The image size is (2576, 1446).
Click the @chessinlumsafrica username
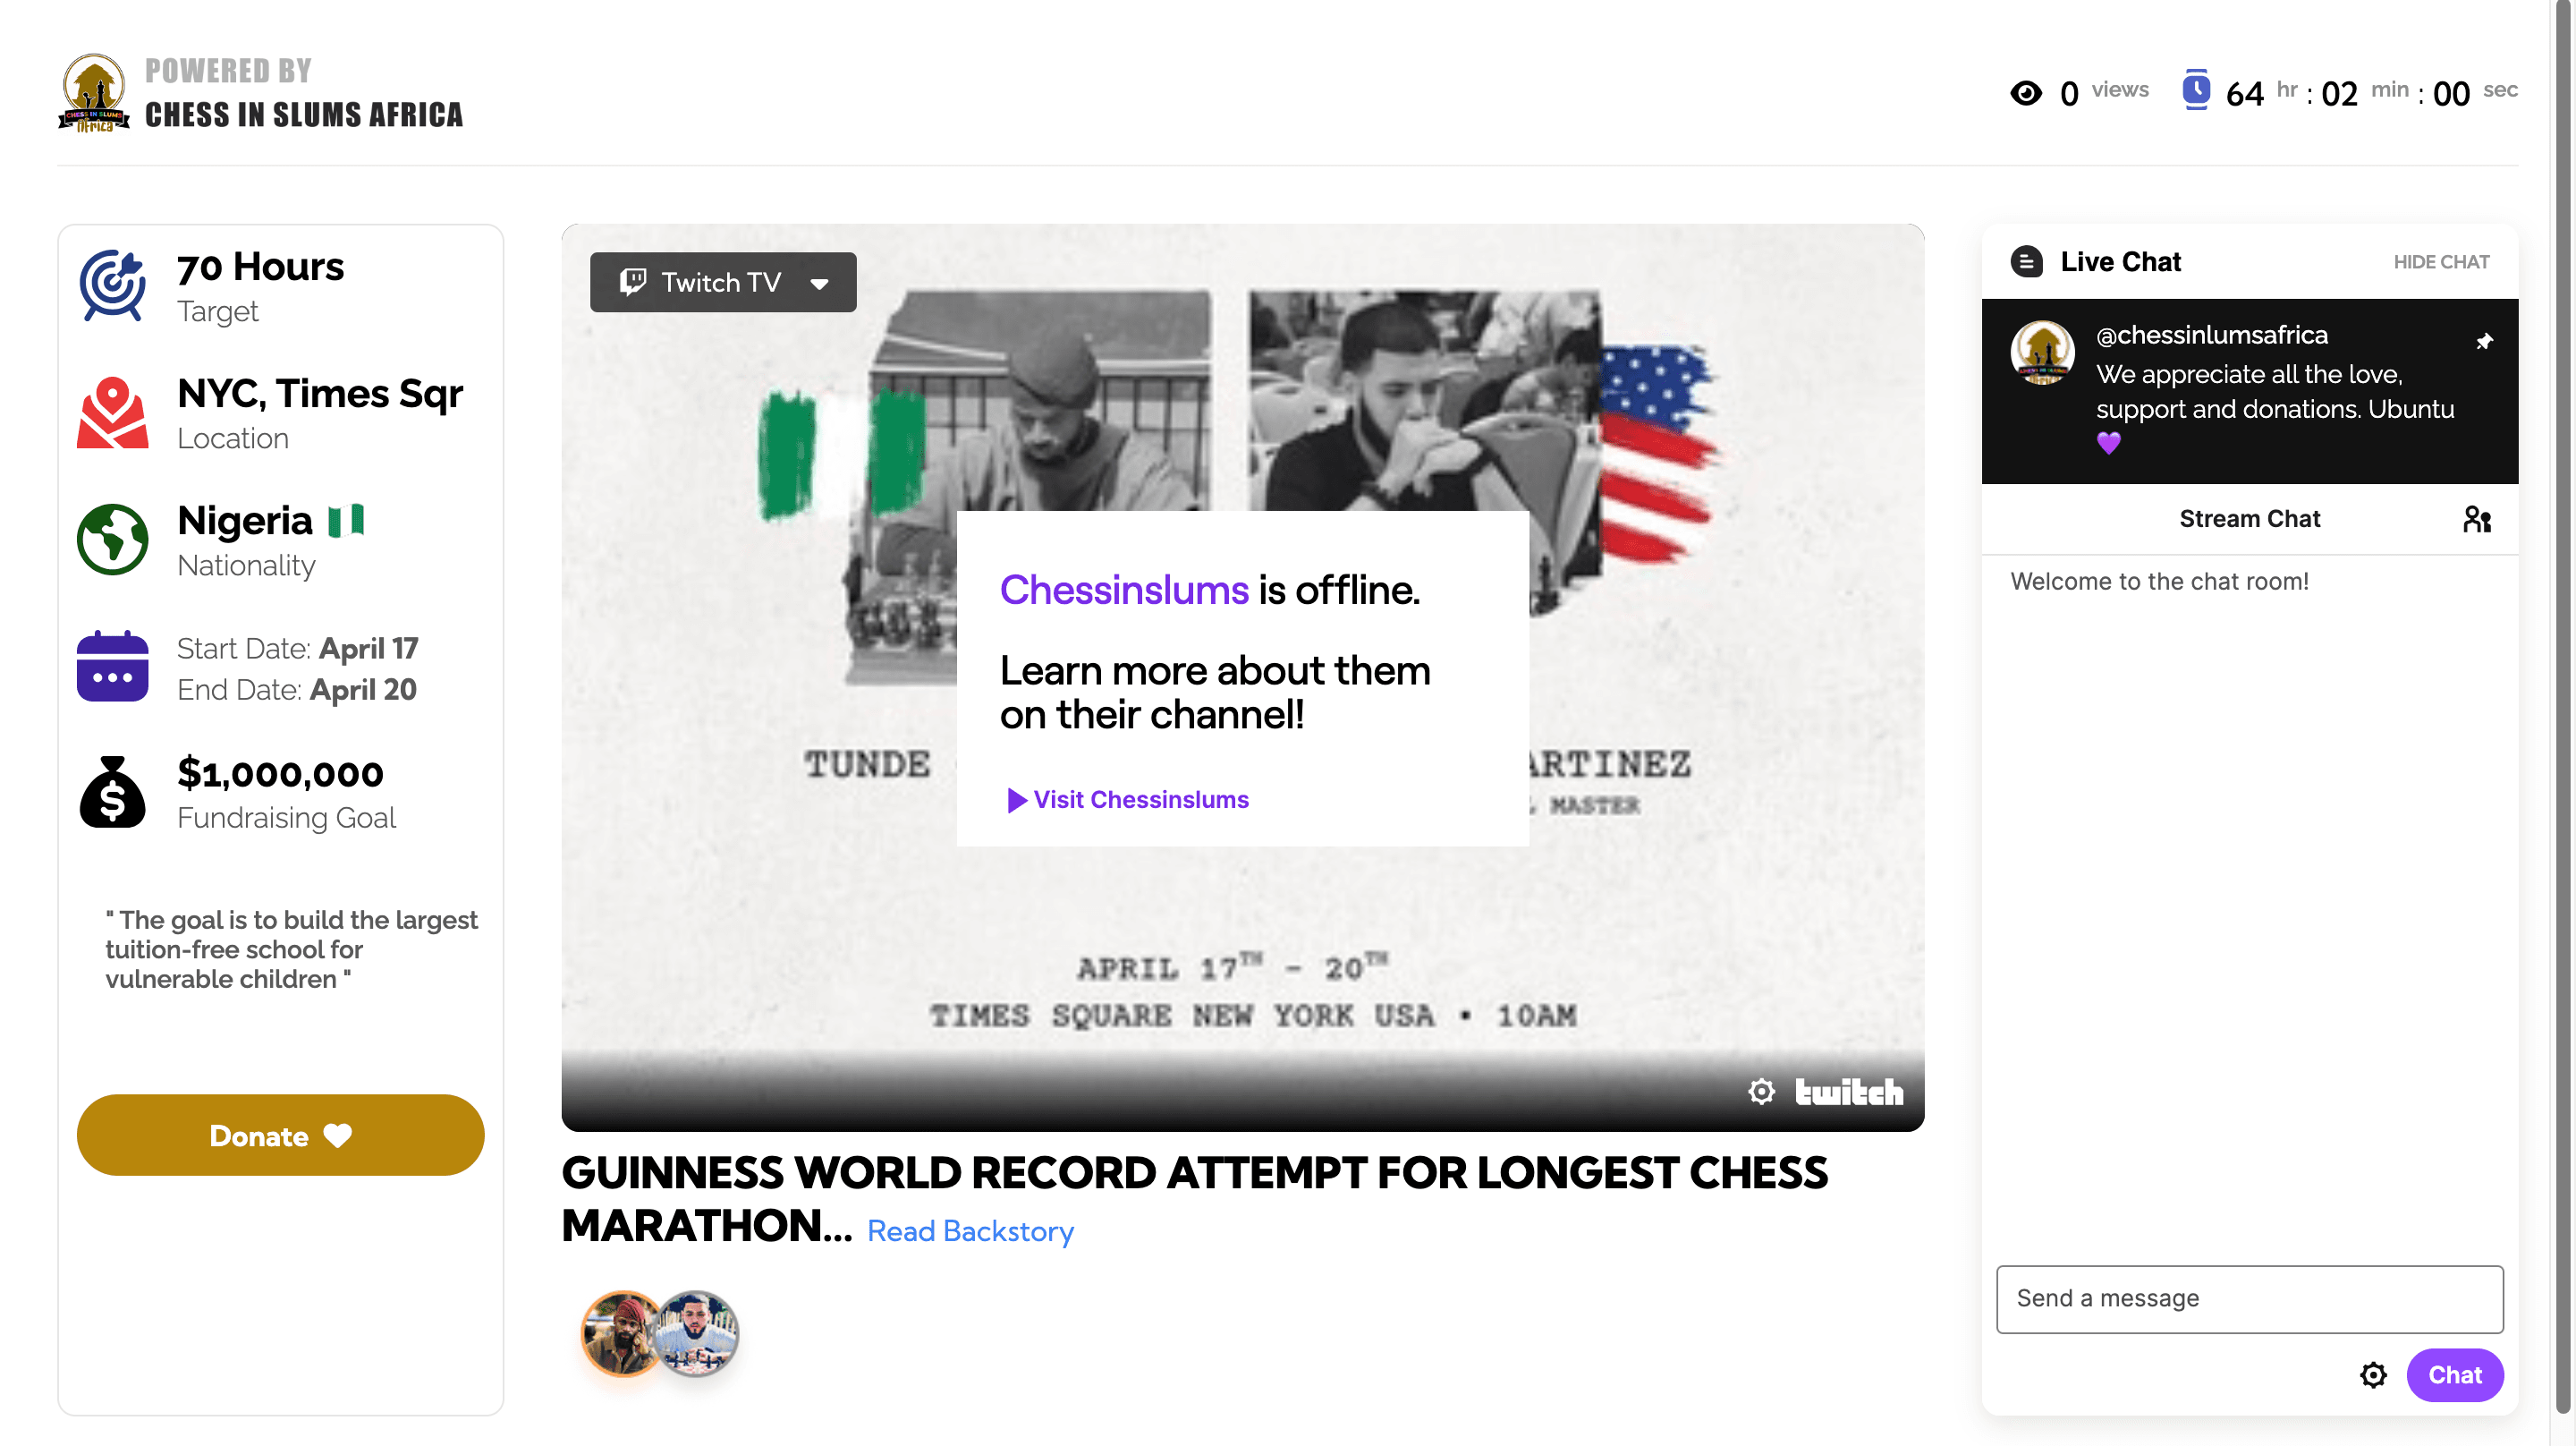coord(2212,336)
